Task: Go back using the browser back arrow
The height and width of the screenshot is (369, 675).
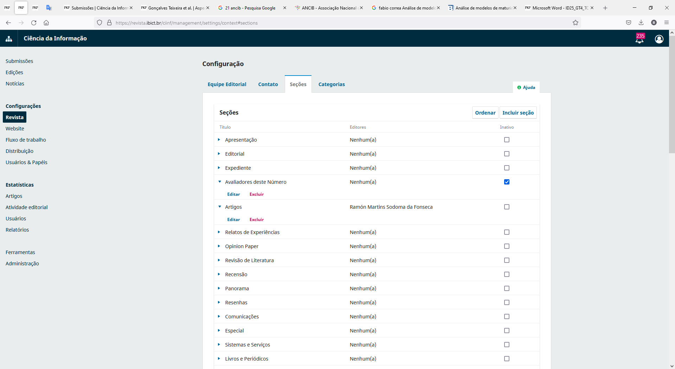Action: coord(8,23)
